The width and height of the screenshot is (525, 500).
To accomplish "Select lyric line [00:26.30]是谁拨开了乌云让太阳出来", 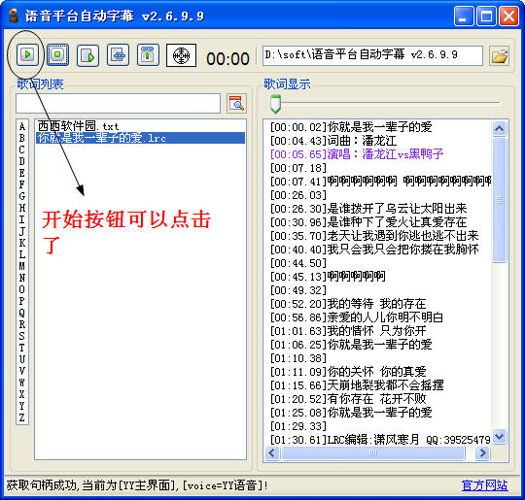I will (x=368, y=209).
